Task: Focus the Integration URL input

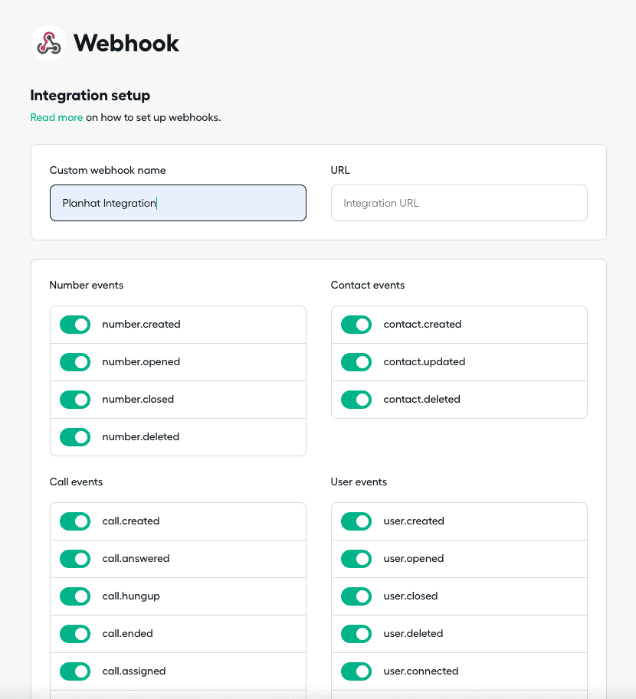Action: [459, 203]
